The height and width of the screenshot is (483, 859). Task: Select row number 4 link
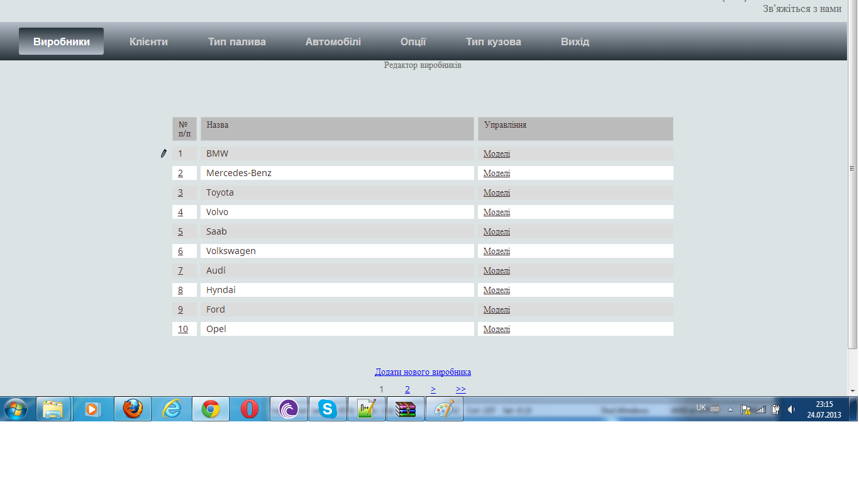pos(180,212)
